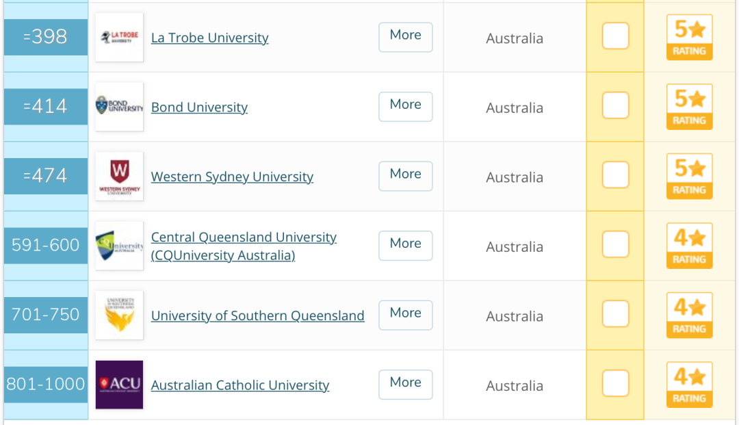739x425 pixels.
Task: Click the purple ACU logo
Action: 119,385
